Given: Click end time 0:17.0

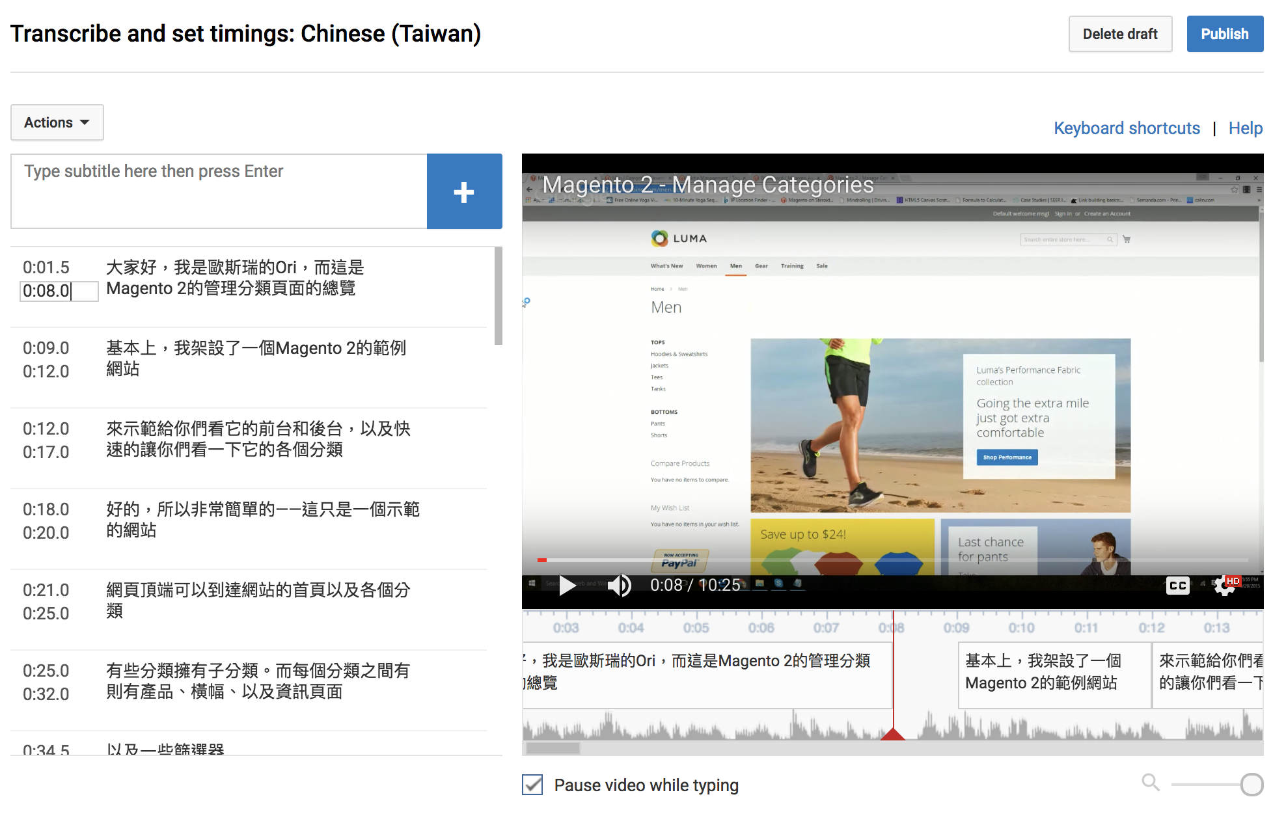Looking at the screenshot, I should point(46,452).
